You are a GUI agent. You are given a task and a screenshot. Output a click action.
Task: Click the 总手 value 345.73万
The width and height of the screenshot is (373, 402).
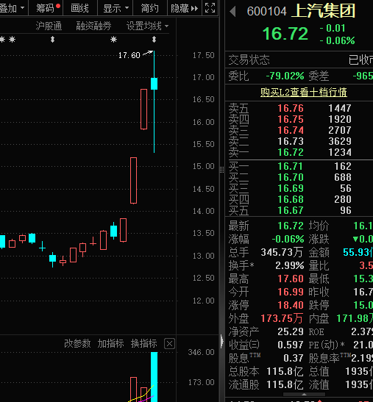point(282,253)
